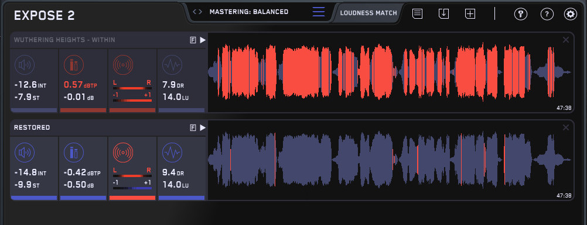The height and width of the screenshot is (225, 587).
Task: Click the stereo/phase icon on Wuthering Heights track
Action: (123, 65)
